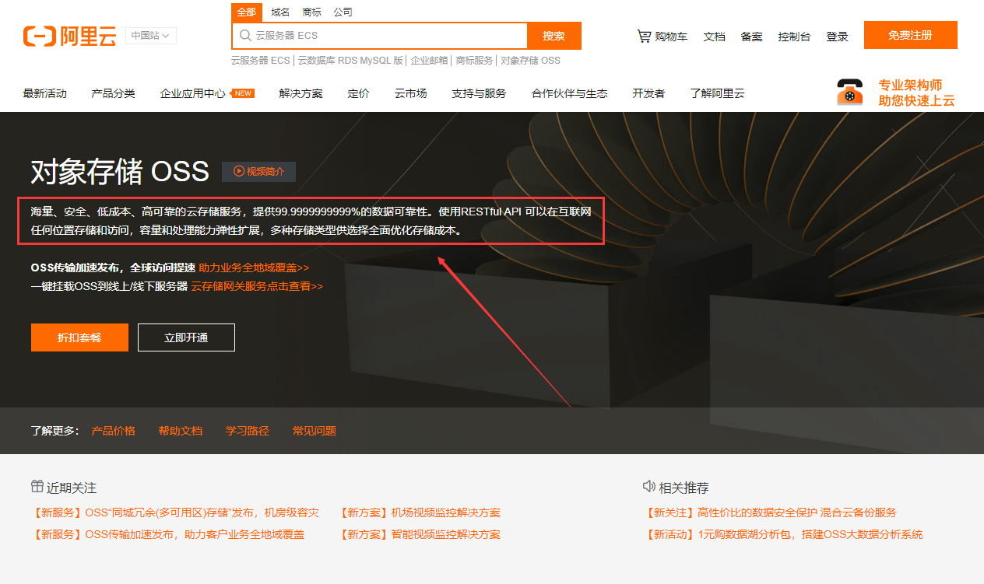The image size is (984, 584).
Task: Open the 机场视频监控解决方案 link
Action: coord(420,513)
